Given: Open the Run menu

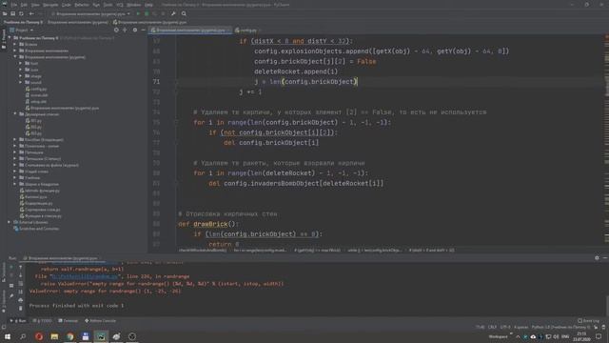Looking at the screenshot, I should pos(96,5).
